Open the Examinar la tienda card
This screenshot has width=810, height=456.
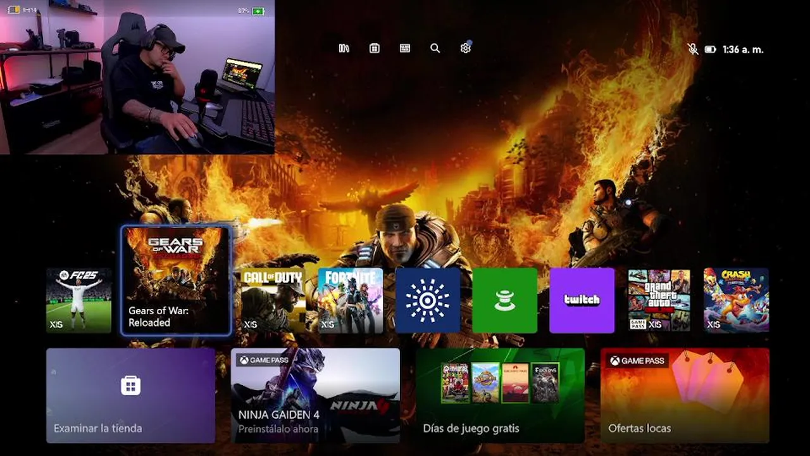coord(130,395)
